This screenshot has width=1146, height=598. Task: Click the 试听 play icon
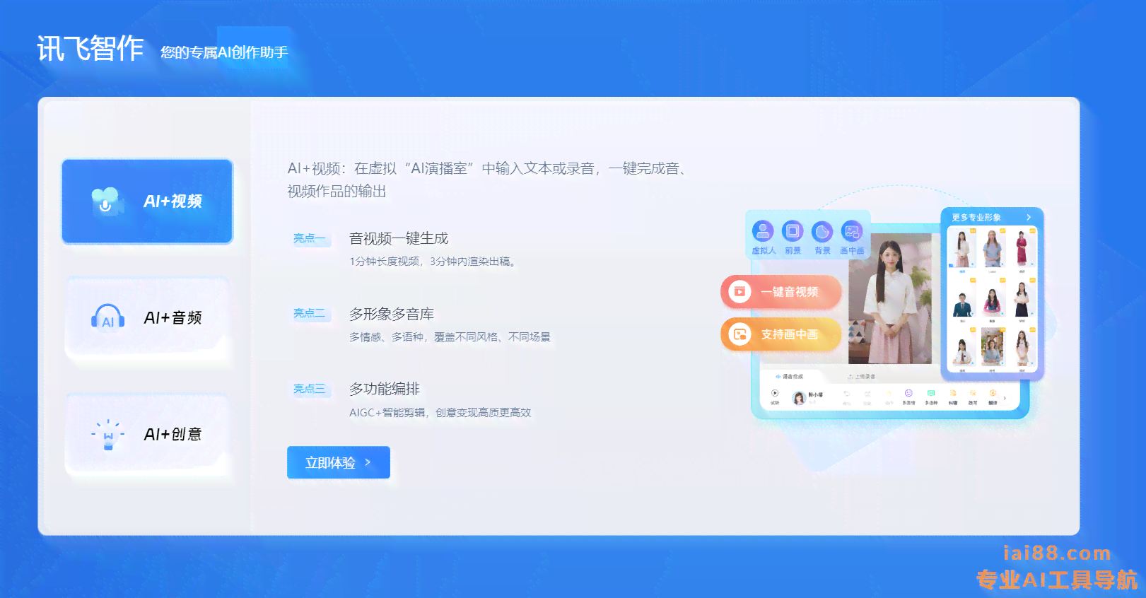[x=775, y=393]
